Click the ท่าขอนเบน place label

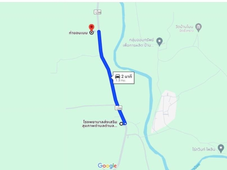78,33
